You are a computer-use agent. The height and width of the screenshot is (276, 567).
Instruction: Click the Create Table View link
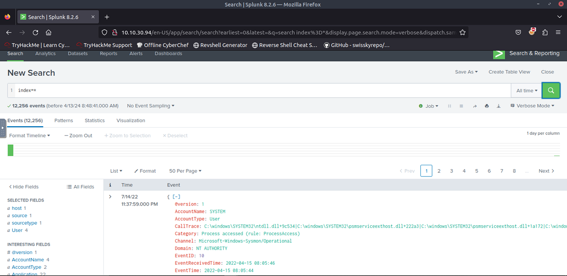tap(509, 72)
